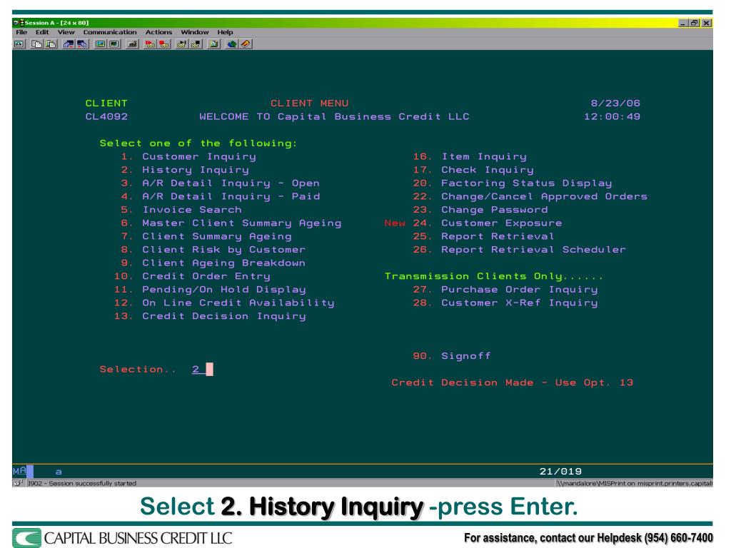This screenshot has width=731, height=548.
Task: Click the Copy toolbar icon
Action: pyautogui.click(x=36, y=44)
